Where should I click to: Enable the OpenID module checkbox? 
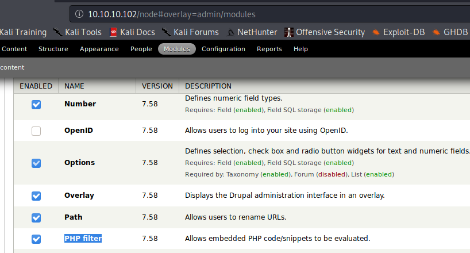pyautogui.click(x=36, y=131)
